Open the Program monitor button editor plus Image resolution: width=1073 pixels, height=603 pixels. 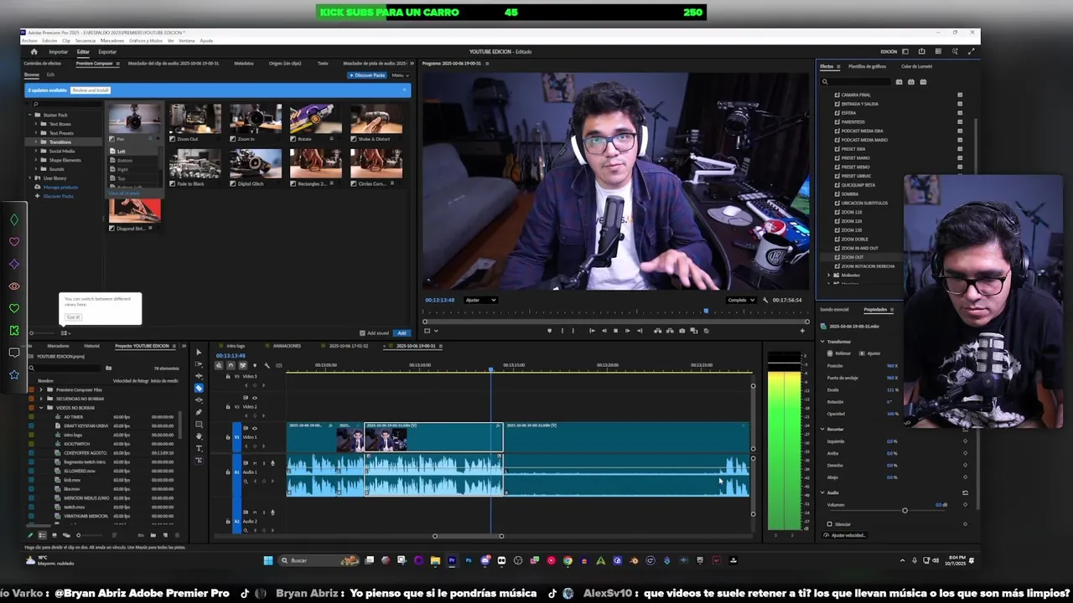802,331
